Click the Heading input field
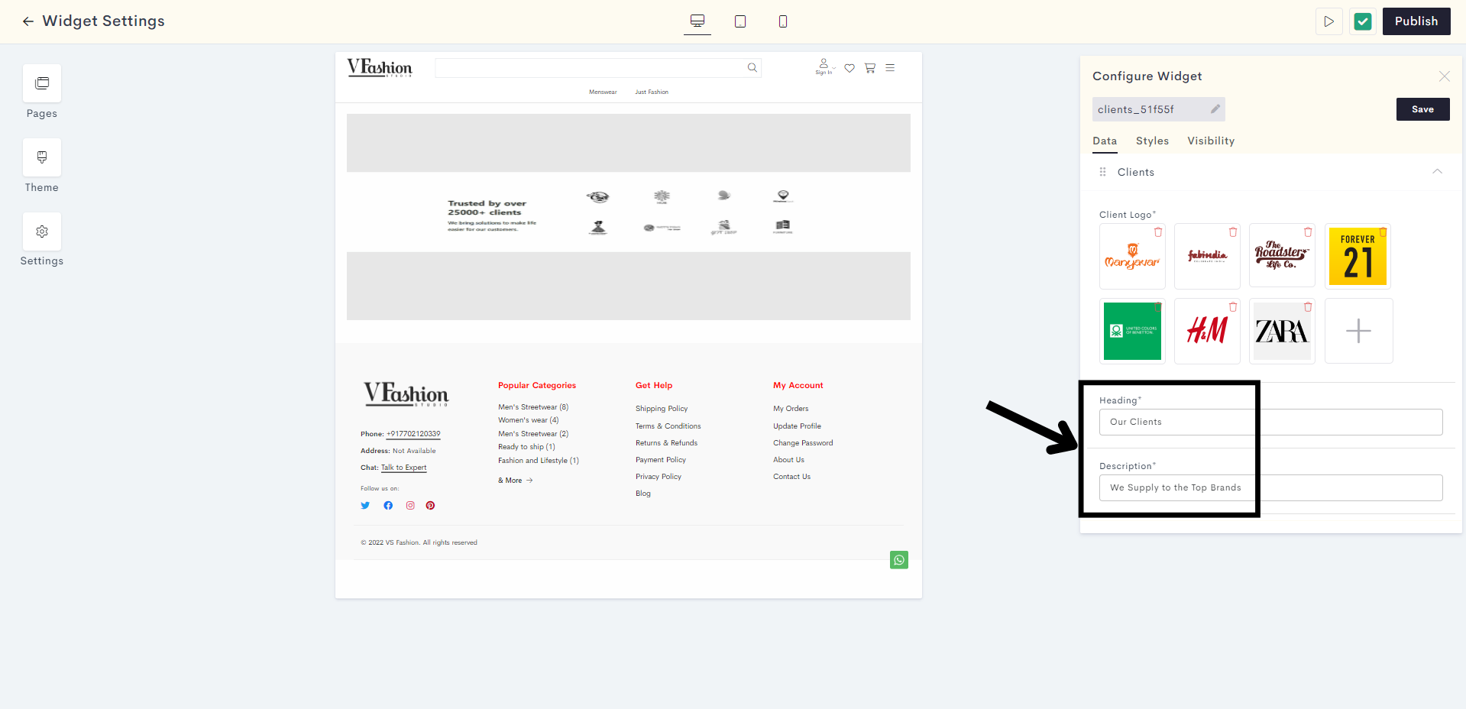The image size is (1466, 709). 1270,422
